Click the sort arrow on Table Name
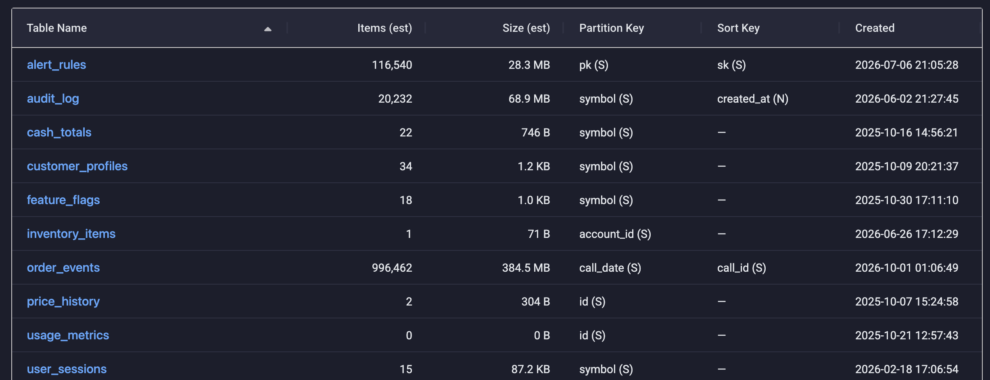The width and height of the screenshot is (990, 380). 267,29
